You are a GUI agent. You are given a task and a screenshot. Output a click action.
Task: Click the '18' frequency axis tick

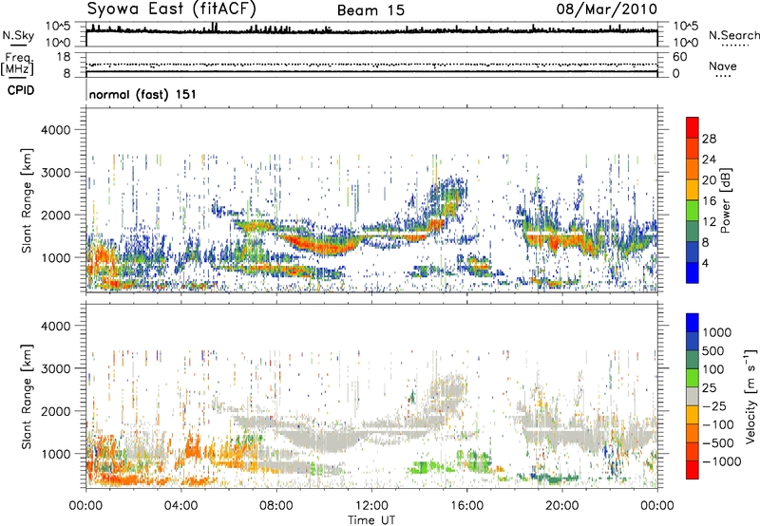coord(63,57)
